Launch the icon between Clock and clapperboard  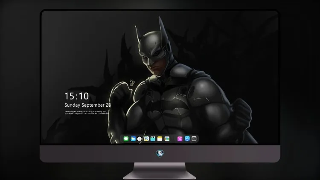[146, 139]
